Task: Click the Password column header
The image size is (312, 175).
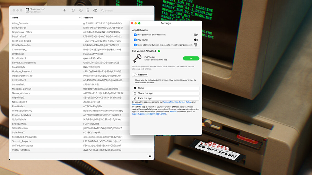Action: coord(88,18)
